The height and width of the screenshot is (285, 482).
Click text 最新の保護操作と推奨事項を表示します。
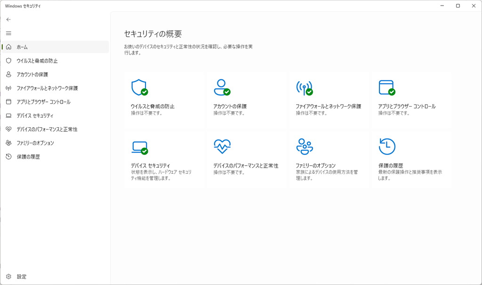click(x=410, y=175)
